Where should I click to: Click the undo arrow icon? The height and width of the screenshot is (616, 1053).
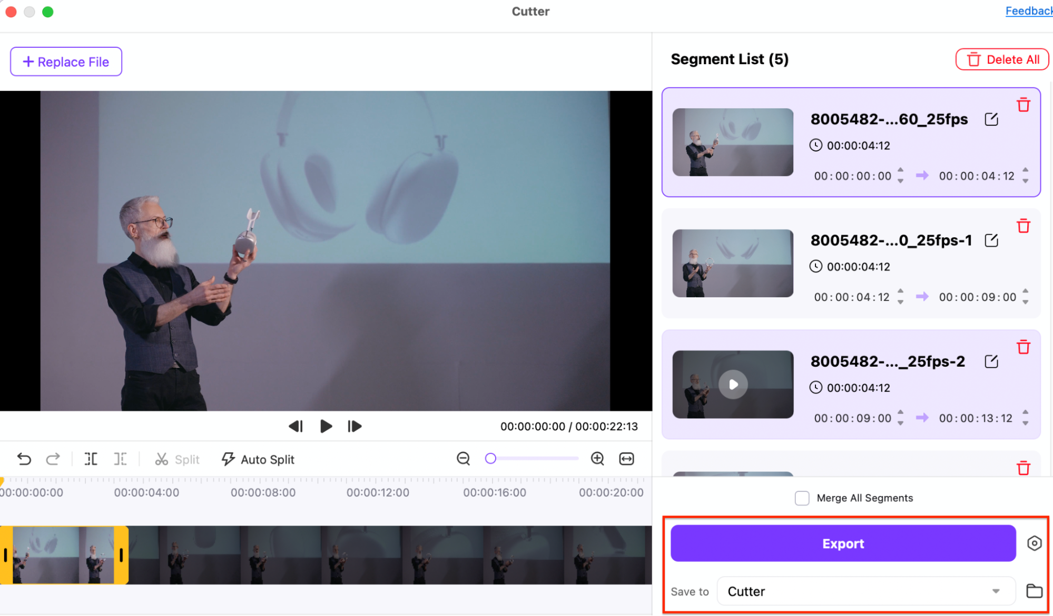pyautogui.click(x=24, y=459)
